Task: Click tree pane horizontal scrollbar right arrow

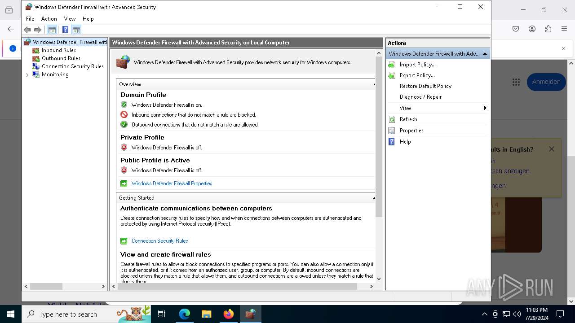Action: [103, 286]
